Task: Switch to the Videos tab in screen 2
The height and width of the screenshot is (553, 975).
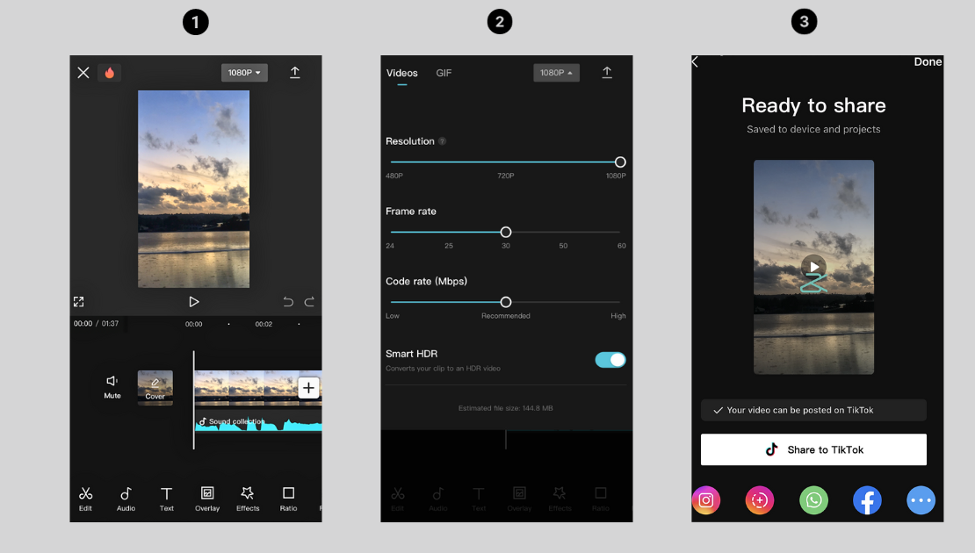Action: pos(402,74)
